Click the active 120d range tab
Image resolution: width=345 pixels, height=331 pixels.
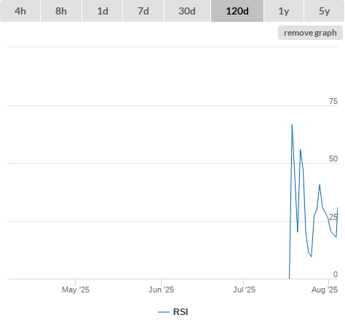[x=237, y=11]
